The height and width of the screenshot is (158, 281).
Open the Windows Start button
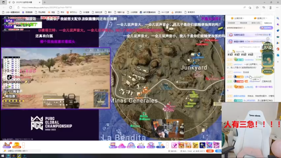pos(3,156)
